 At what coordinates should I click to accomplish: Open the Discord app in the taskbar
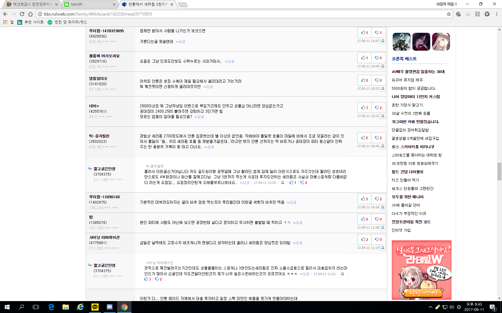(x=110, y=307)
